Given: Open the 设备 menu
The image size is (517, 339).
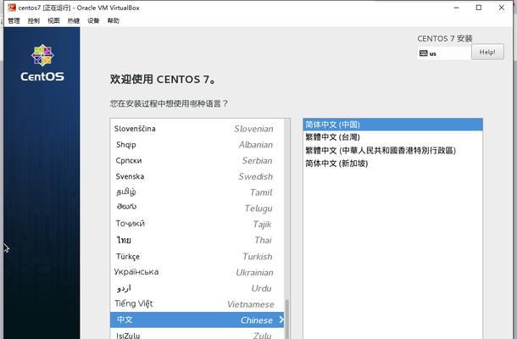Looking at the screenshot, I should pos(93,21).
